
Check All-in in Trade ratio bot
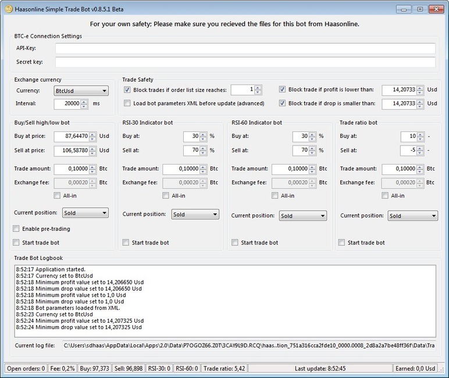[385, 195]
